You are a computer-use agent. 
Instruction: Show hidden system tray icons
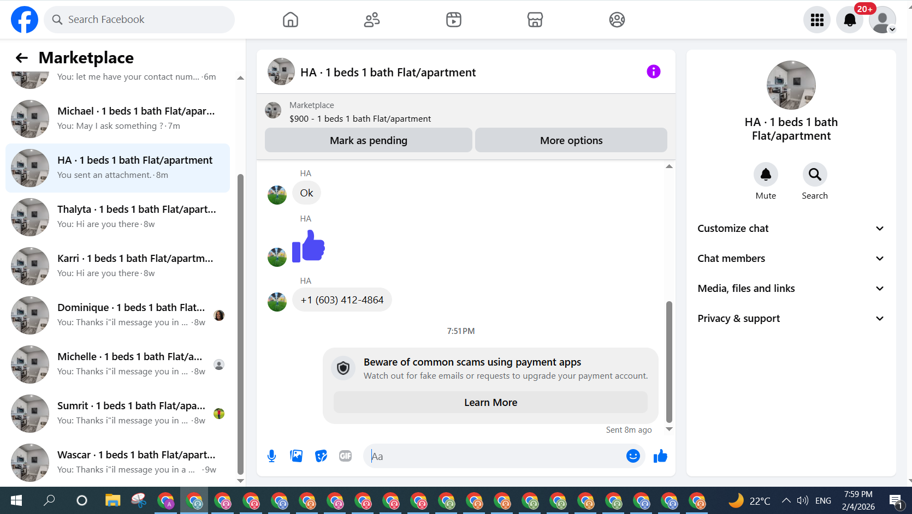[786, 500]
